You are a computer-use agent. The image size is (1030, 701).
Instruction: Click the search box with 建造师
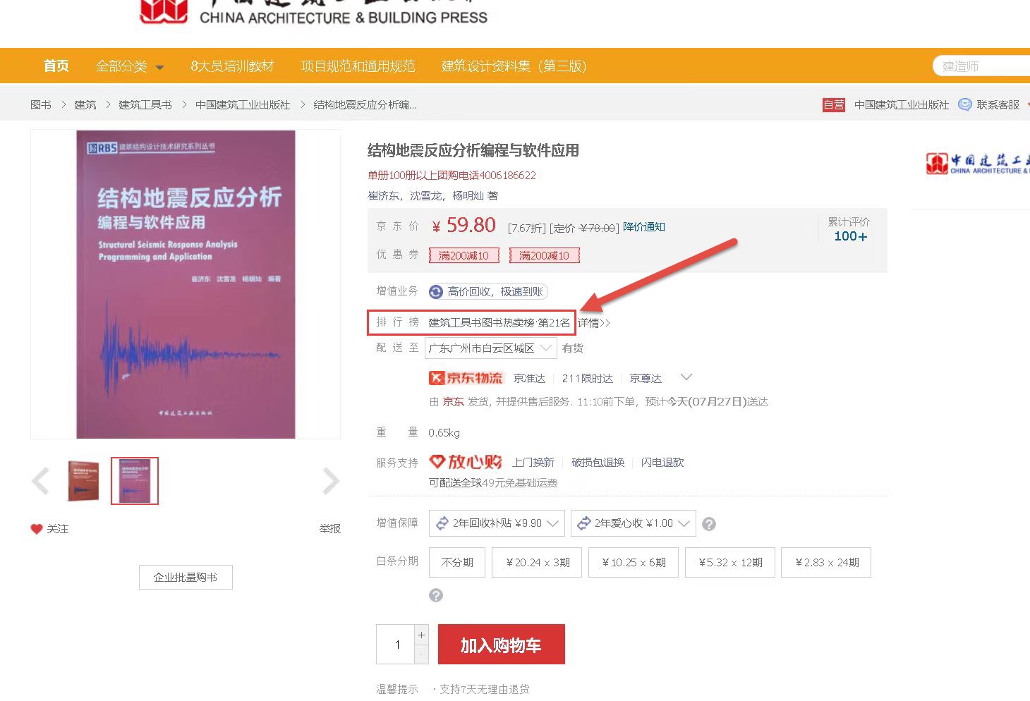point(982,66)
